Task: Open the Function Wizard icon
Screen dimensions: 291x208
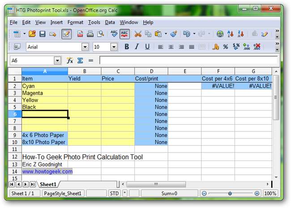Action: [x=69, y=61]
